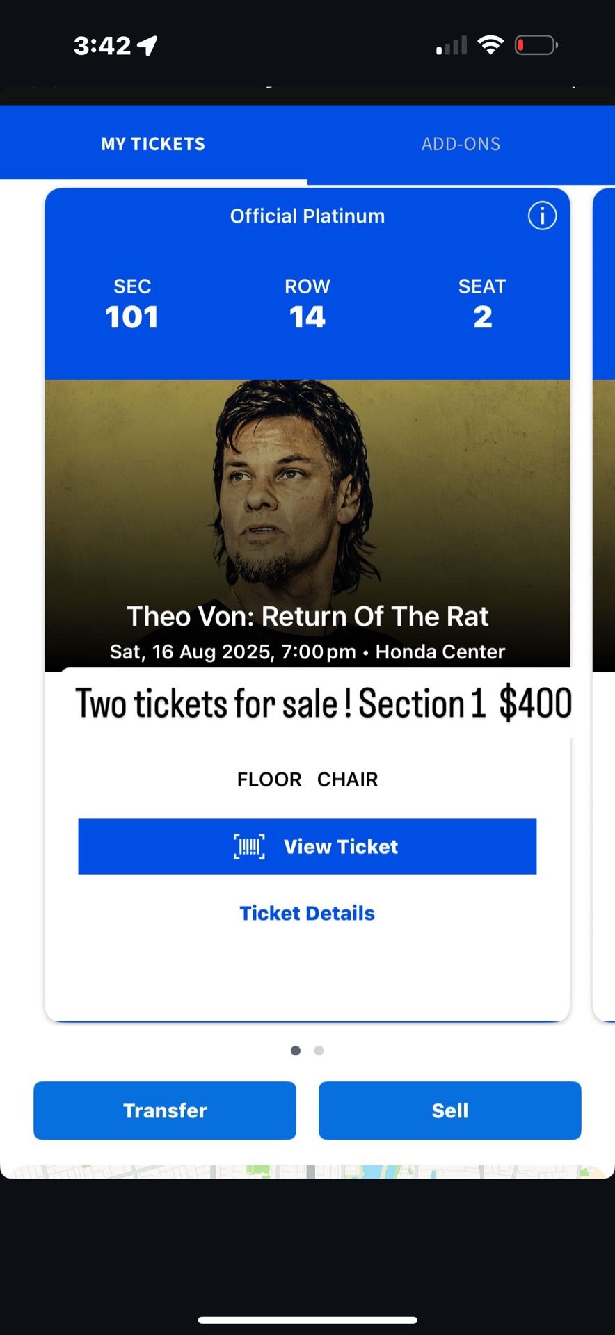Select the MY TICKETS tab

pos(153,144)
